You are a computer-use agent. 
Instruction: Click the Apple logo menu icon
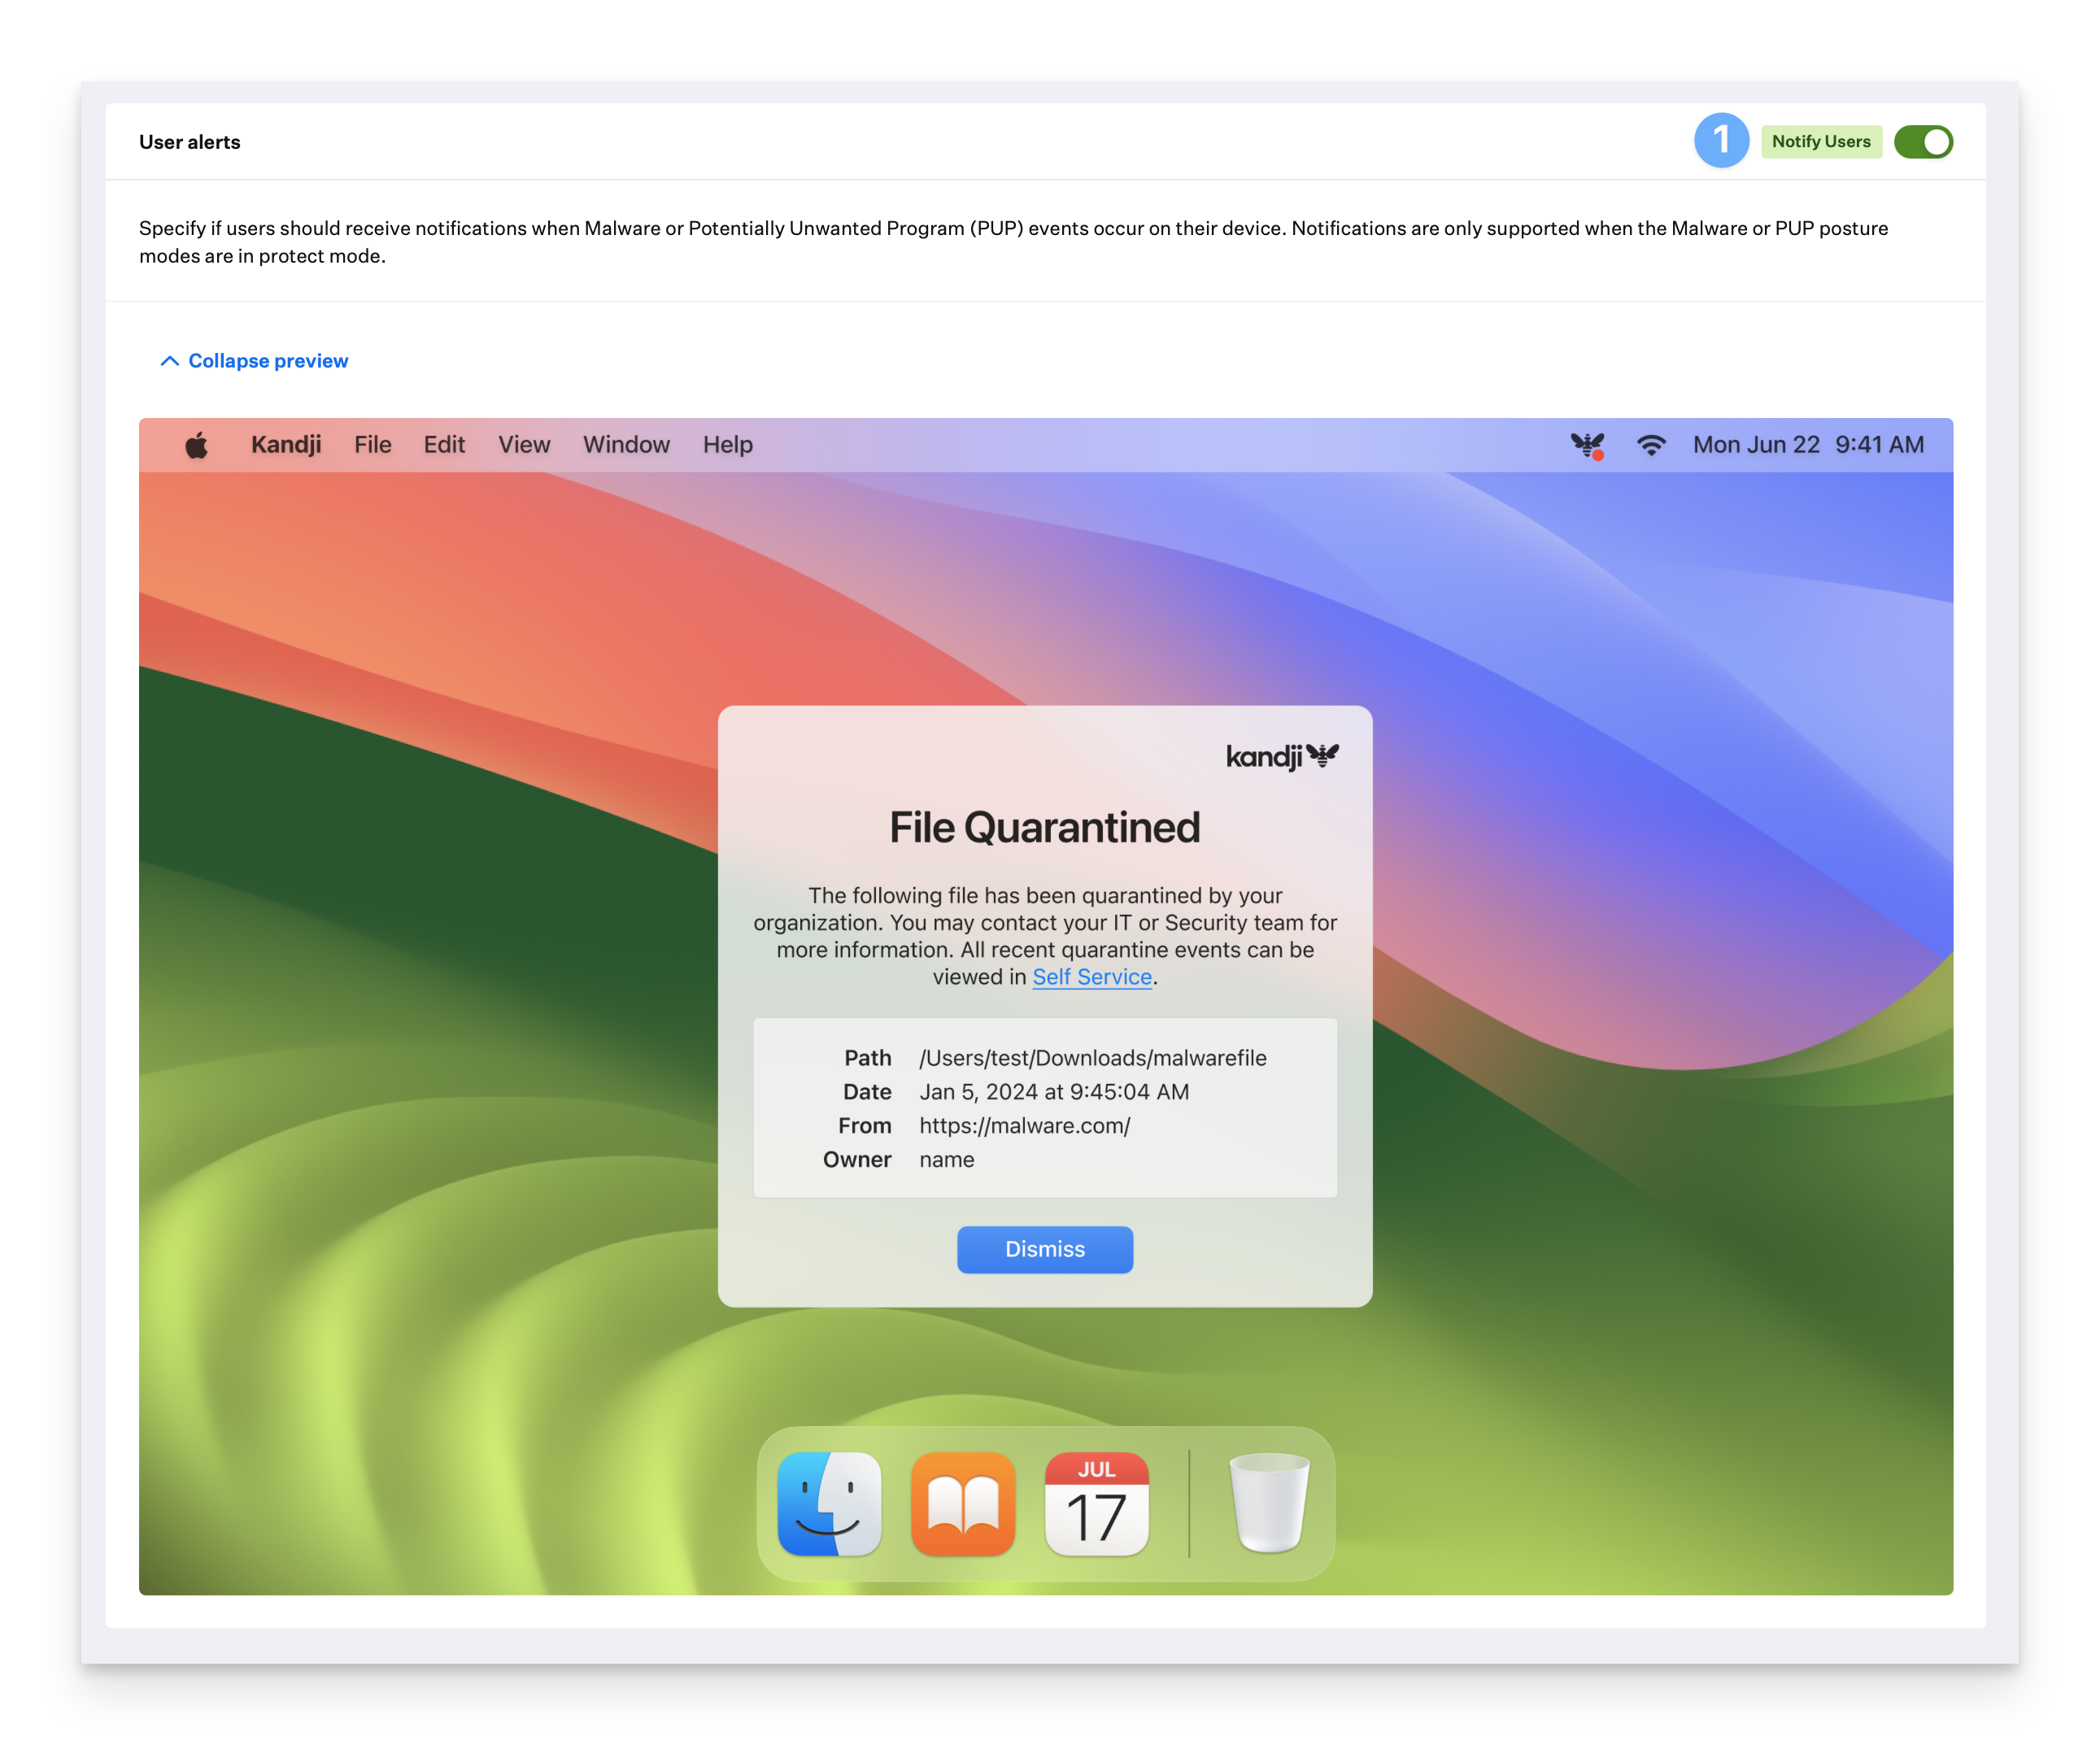197,445
